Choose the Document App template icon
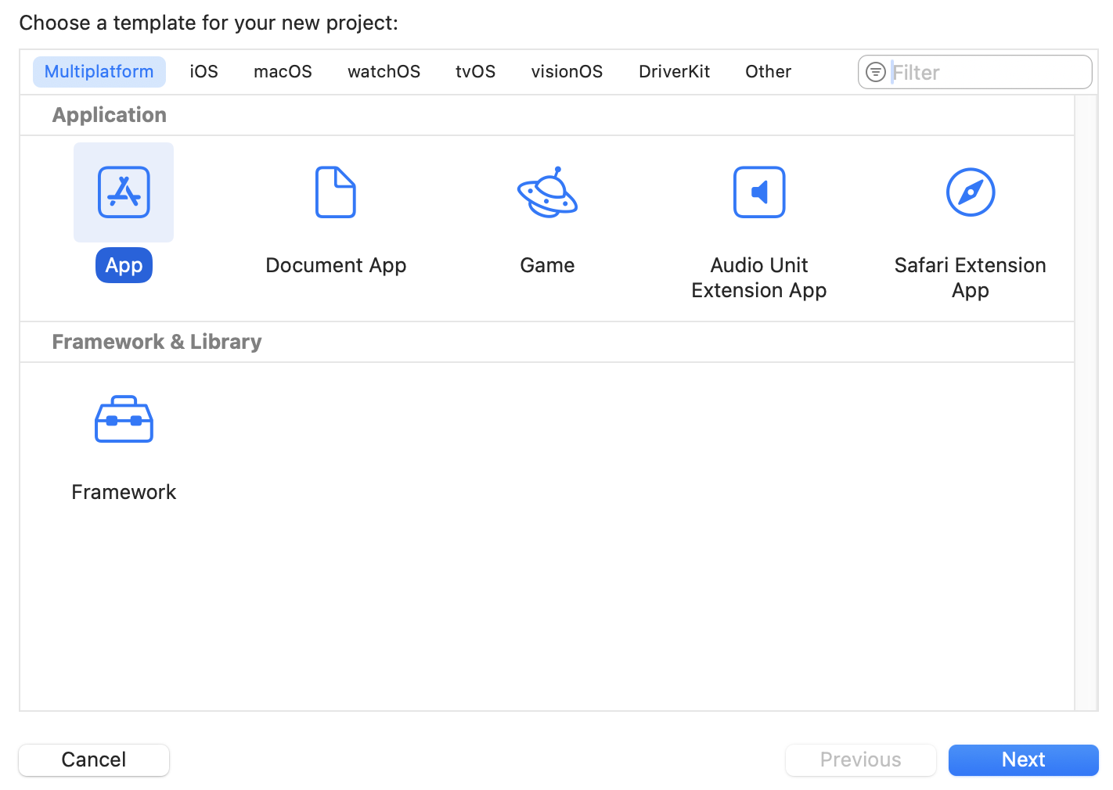The height and width of the screenshot is (790, 1113). coord(336,192)
